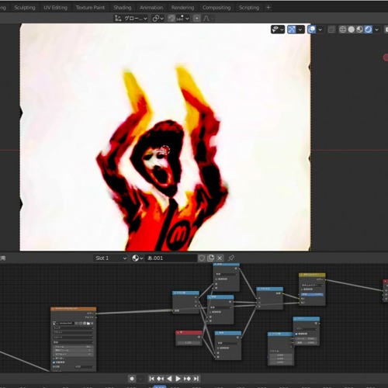Switch to UV Editing workspace
This screenshot has width=388, height=388.
55,8
